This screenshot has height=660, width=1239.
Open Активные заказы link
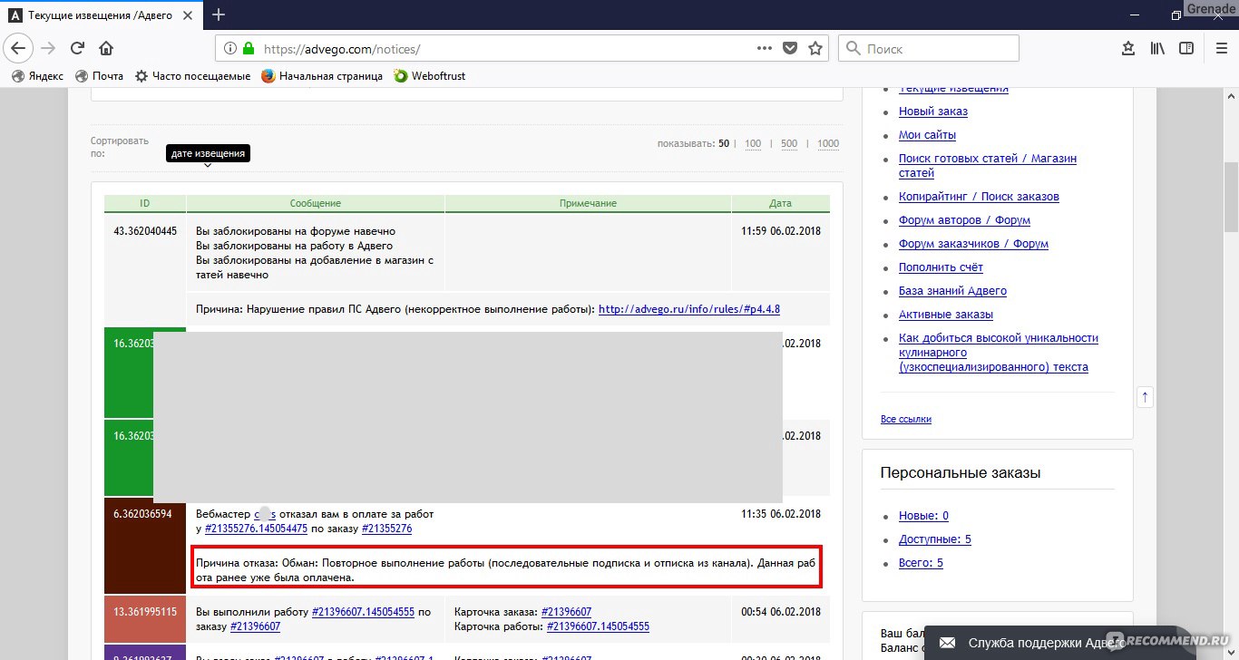coord(946,315)
